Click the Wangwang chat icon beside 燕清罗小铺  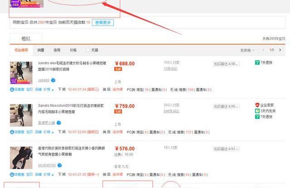tap(59, 122)
